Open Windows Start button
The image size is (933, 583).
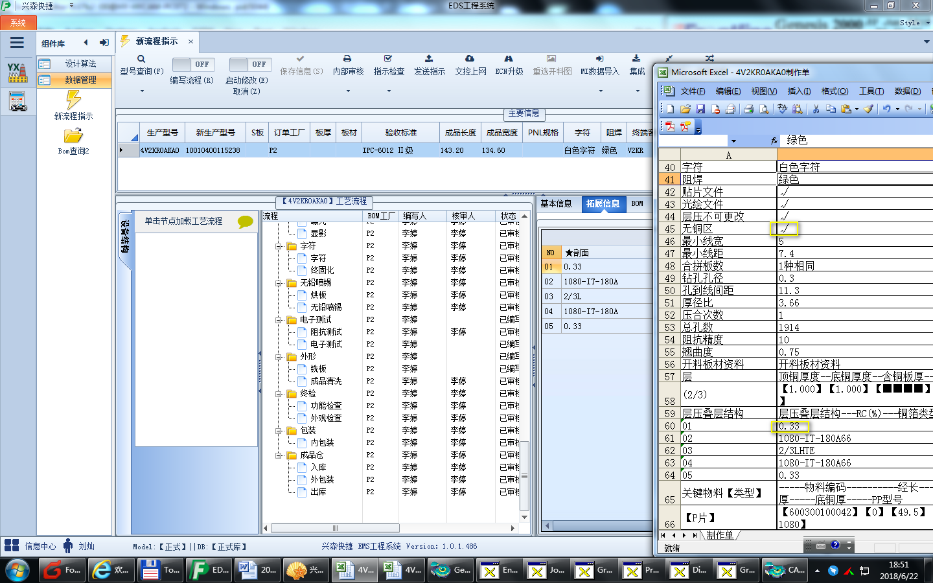coord(17,570)
